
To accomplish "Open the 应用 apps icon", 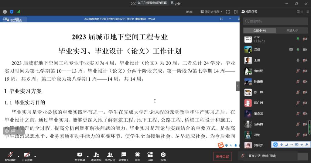I will [x=150, y=155].
